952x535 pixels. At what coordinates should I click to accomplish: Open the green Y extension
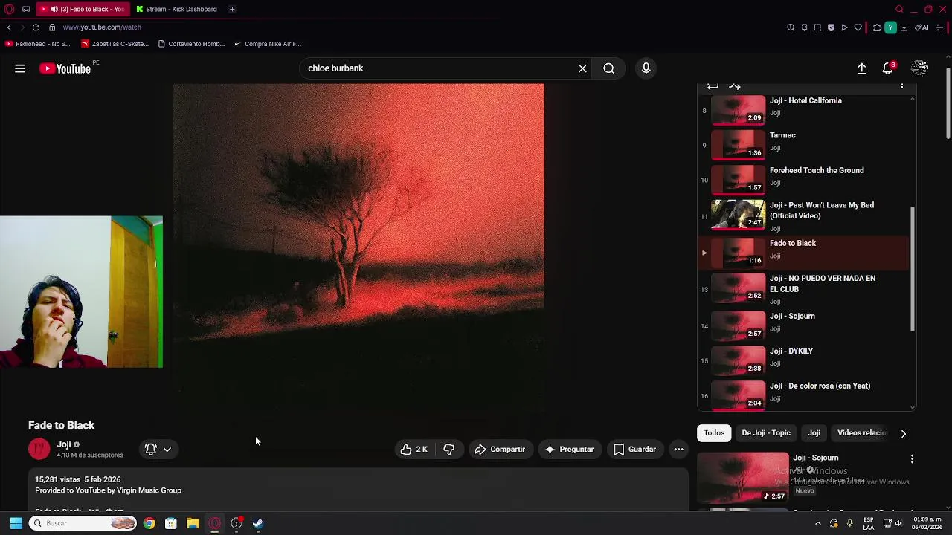(890, 27)
